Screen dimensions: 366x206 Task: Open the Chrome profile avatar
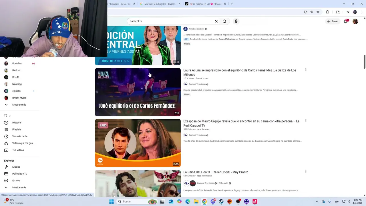[355, 12]
